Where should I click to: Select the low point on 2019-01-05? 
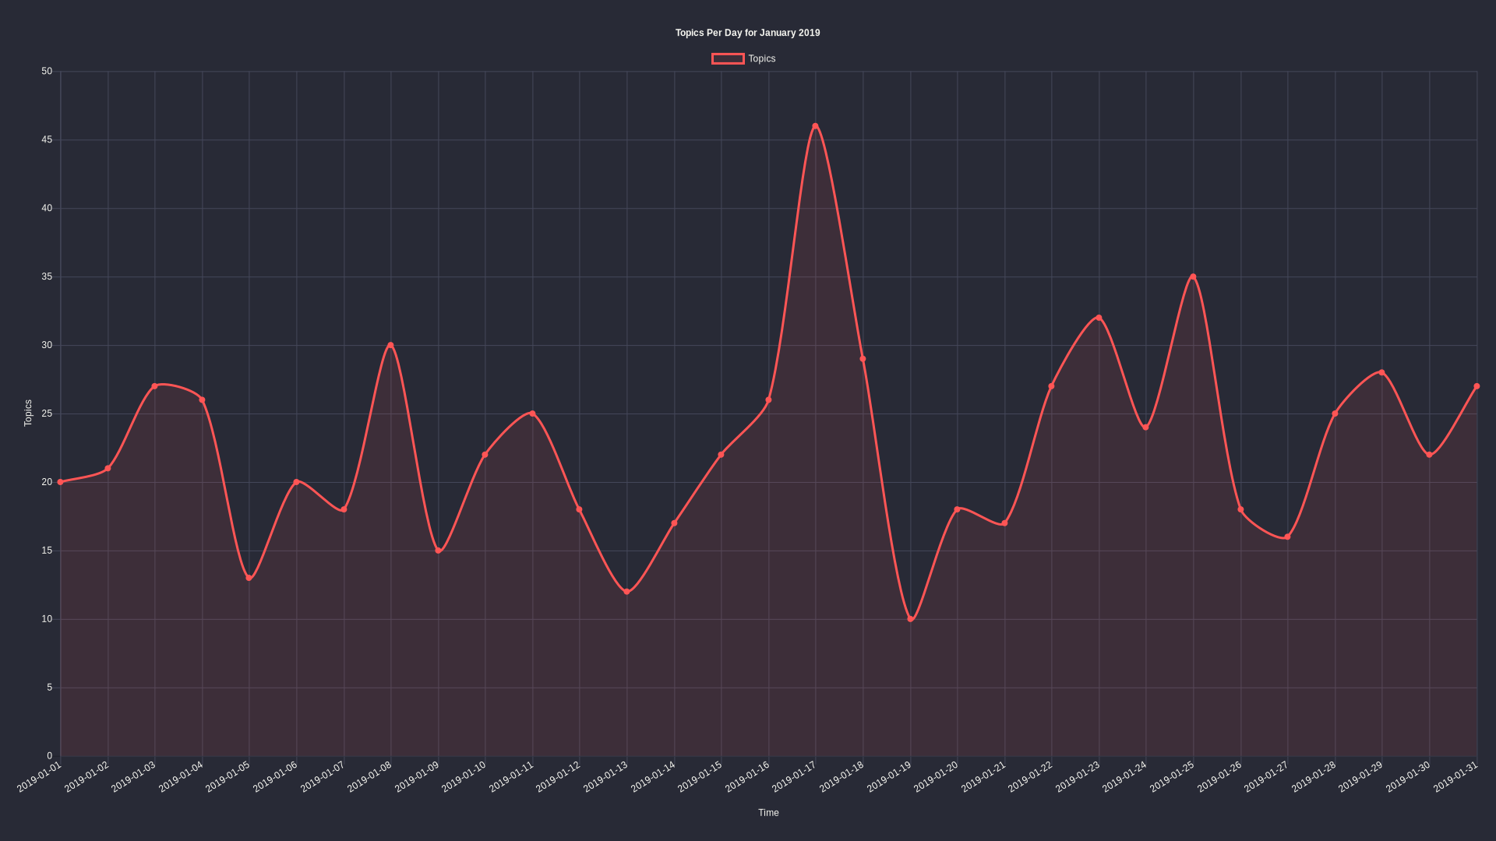click(249, 578)
